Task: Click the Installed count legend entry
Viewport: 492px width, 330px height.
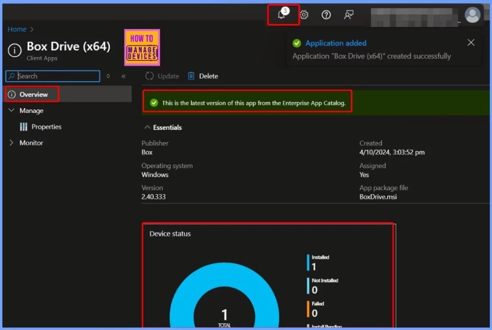Action: pyautogui.click(x=318, y=263)
